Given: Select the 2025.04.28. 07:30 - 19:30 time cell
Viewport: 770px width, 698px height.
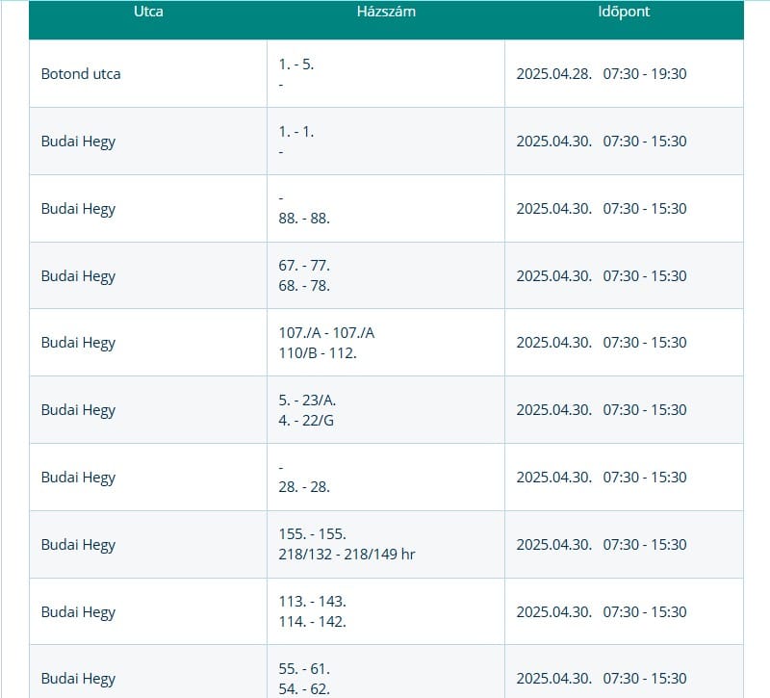Looking at the screenshot, I should (601, 74).
